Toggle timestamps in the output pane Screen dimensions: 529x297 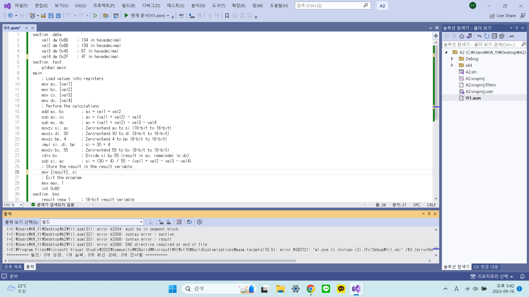pos(199,222)
